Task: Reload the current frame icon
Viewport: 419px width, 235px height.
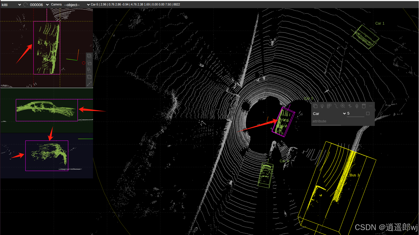Action: tap(25, 5)
